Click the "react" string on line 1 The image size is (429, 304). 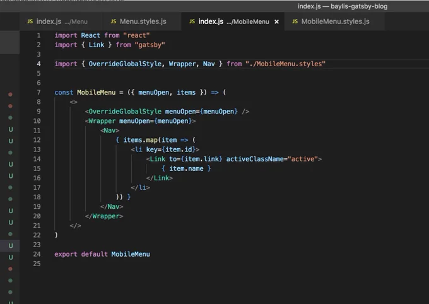[x=136, y=35]
